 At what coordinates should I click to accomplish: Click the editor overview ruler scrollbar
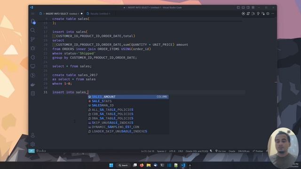pos(276,83)
